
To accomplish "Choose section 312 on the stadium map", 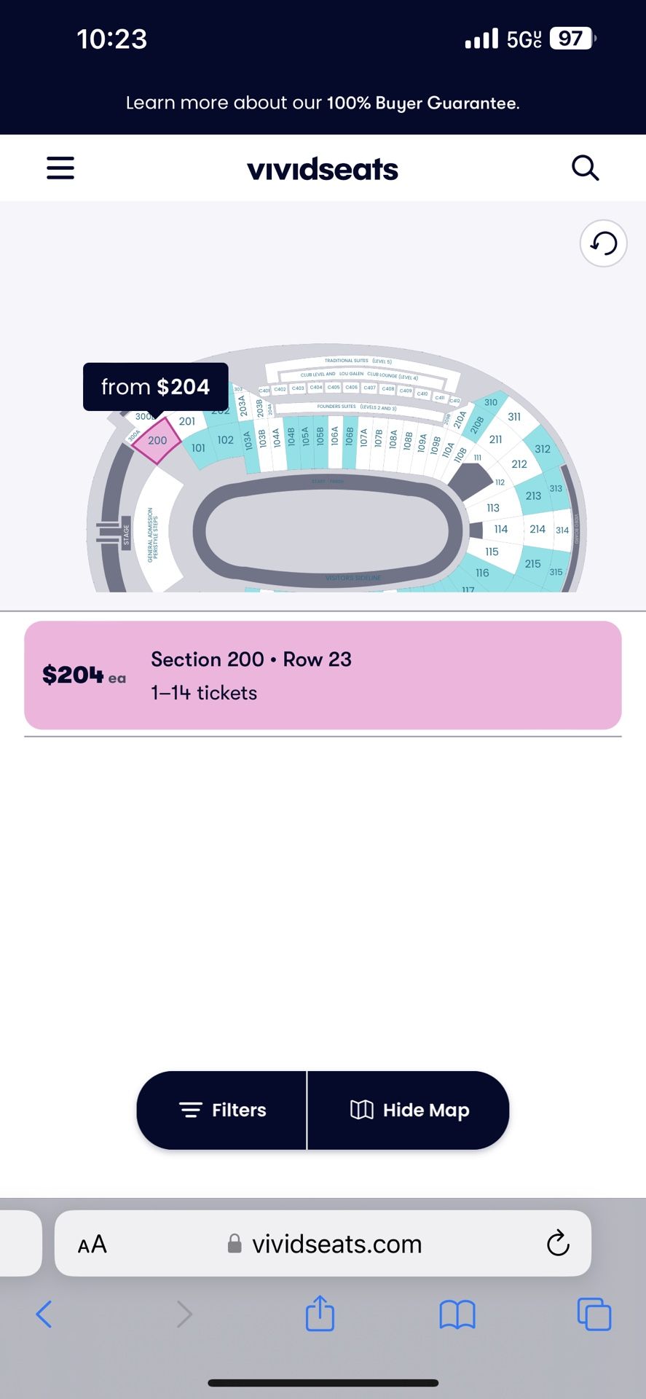I will pyautogui.click(x=543, y=449).
